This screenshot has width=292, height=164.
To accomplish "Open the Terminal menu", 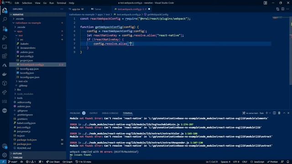I will (x=61, y=3).
